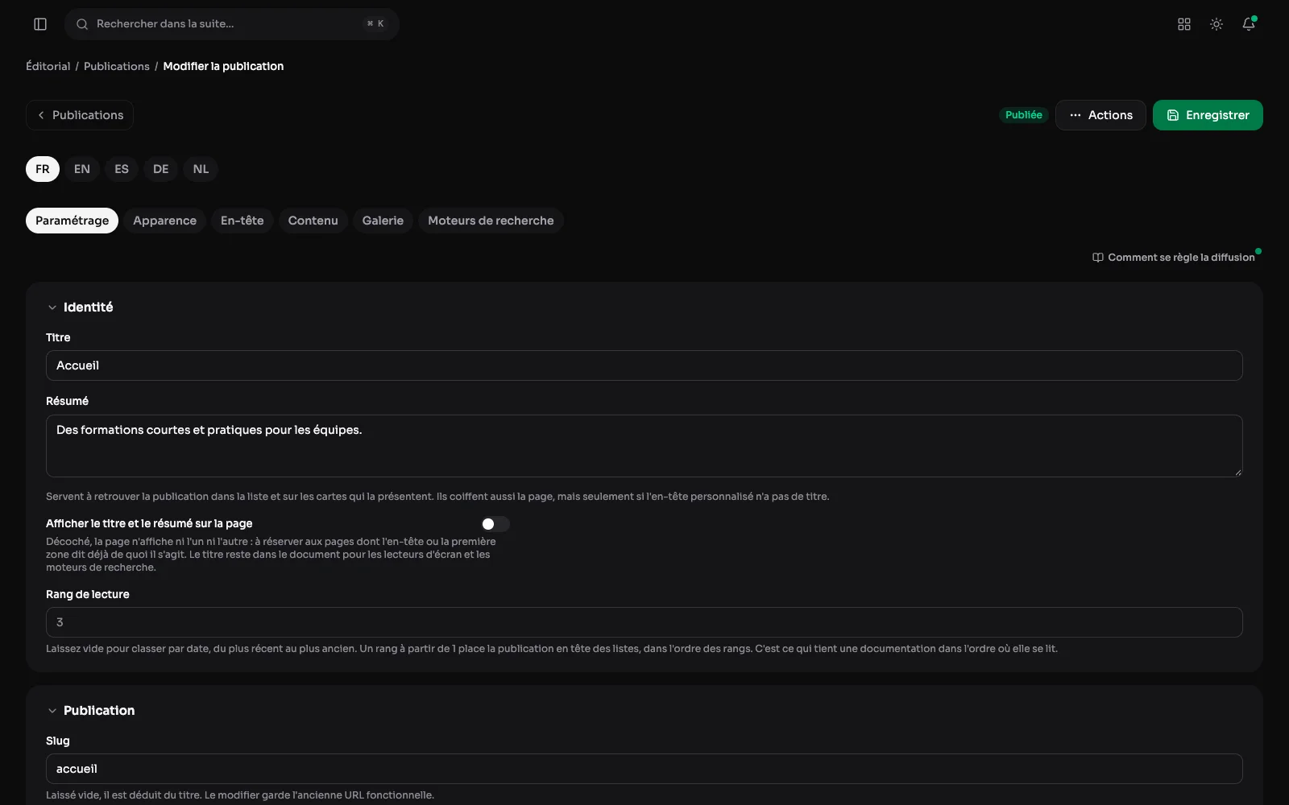Collapse the Identité section
The height and width of the screenshot is (805, 1289).
click(x=52, y=308)
